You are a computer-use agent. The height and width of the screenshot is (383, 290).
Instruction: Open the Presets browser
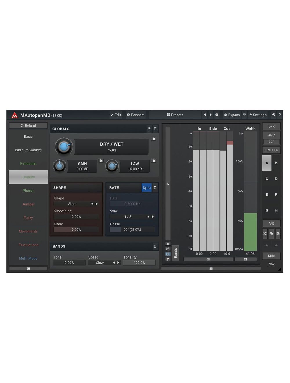point(175,115)
